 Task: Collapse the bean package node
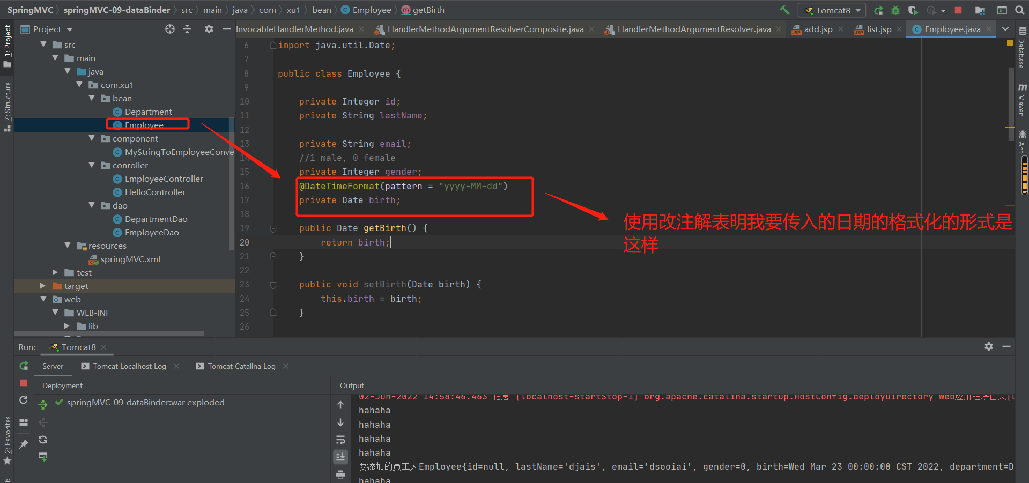click(x=92, y=98)
